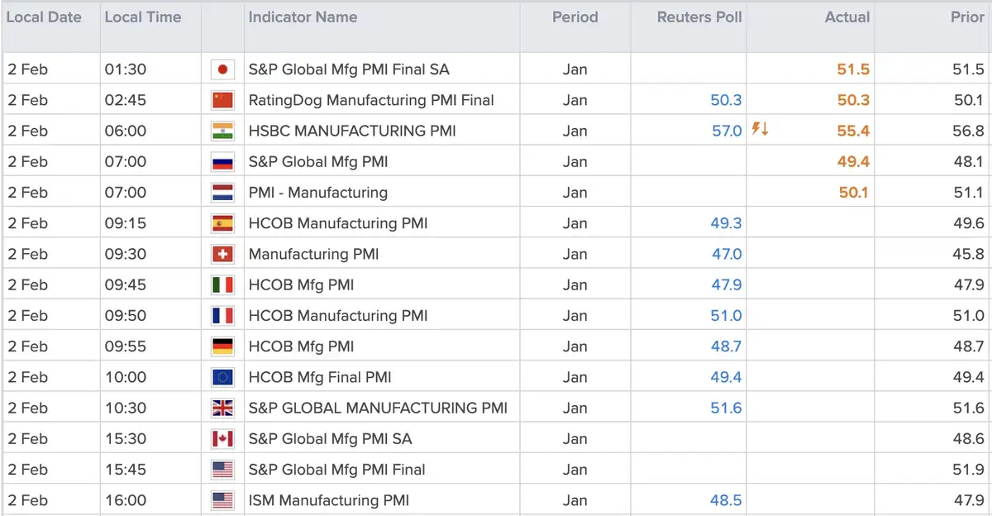Sort by Indicator Name column header
This screenshot has width=992, height=516.
click(x=303, y=17)
